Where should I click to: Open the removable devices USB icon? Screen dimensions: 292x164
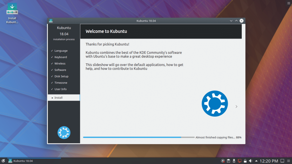(234, 161)
